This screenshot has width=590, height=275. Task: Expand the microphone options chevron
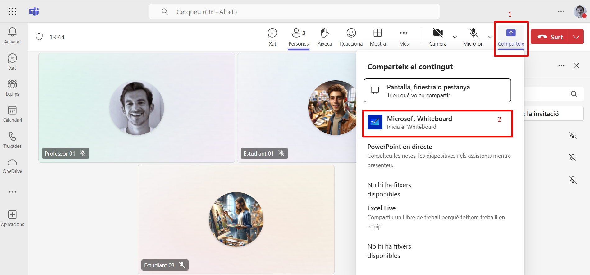pos(490,37)
